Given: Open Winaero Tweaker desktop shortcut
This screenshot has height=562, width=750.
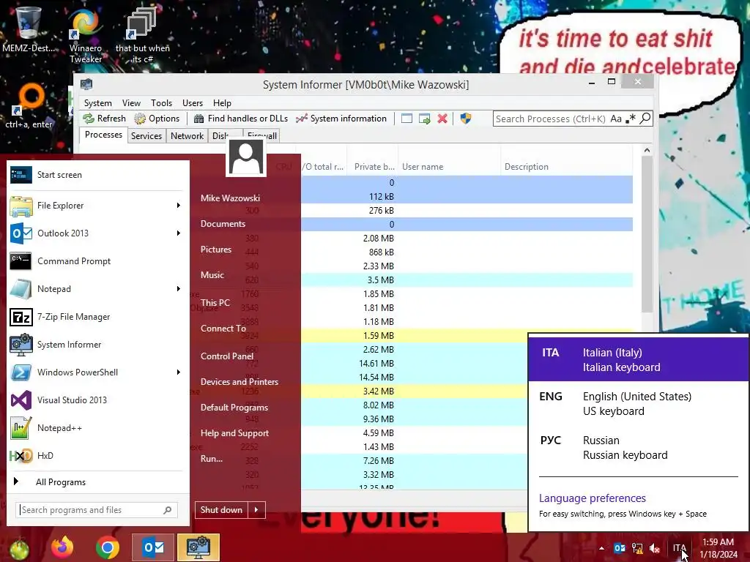Looking at the screenshot, I should (86, 35).
